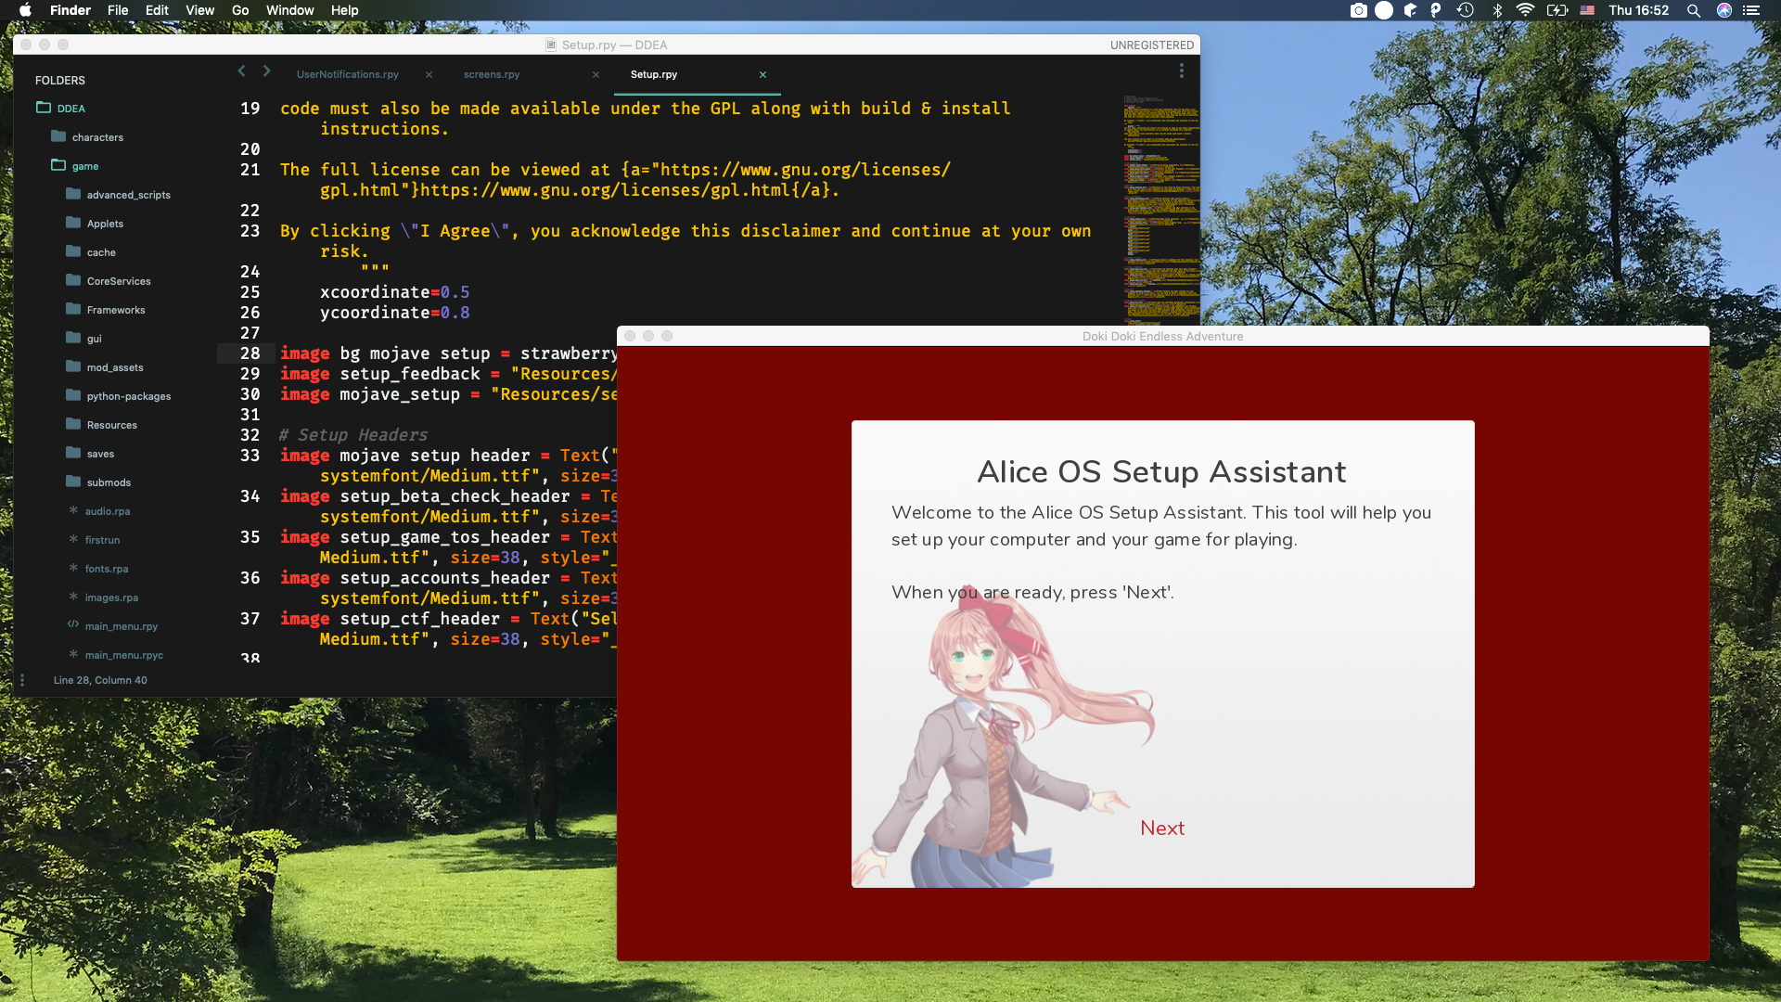Click the DDEA project panel icon
The height and width of the screenshot is (1002, 1781).
coord(43,107)
